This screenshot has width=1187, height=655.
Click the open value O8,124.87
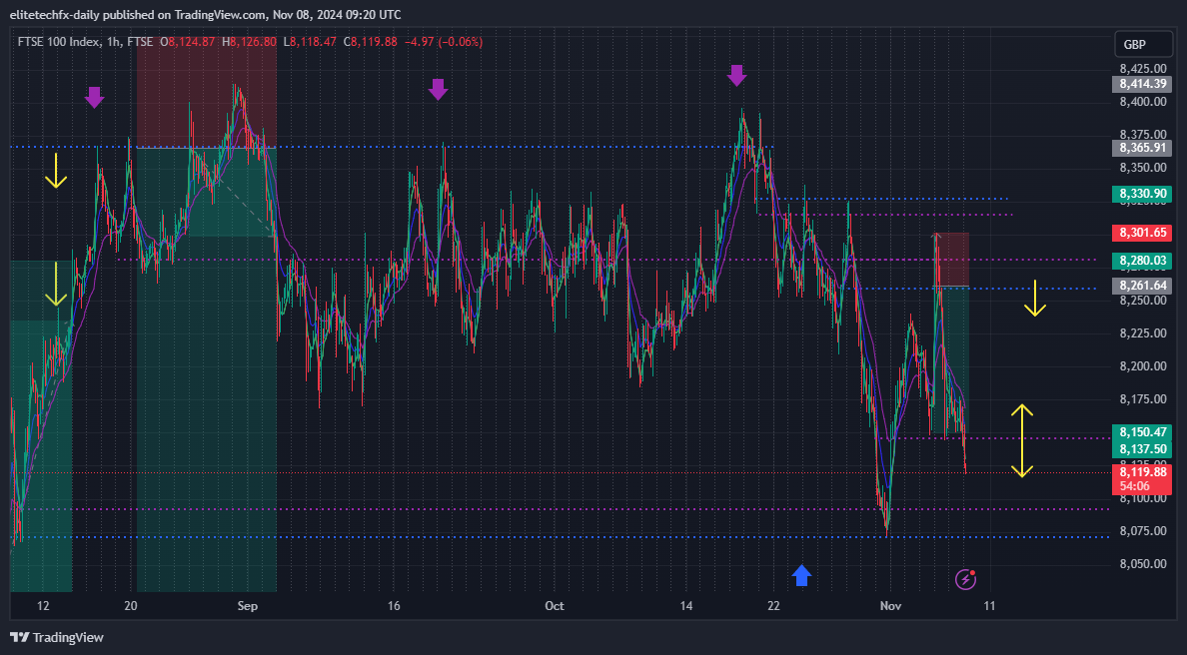tap(188, 42)
